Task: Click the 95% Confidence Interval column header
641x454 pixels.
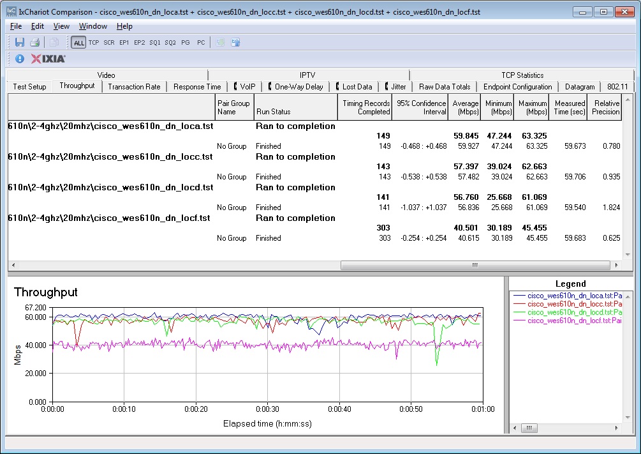Action: (420, 107)
